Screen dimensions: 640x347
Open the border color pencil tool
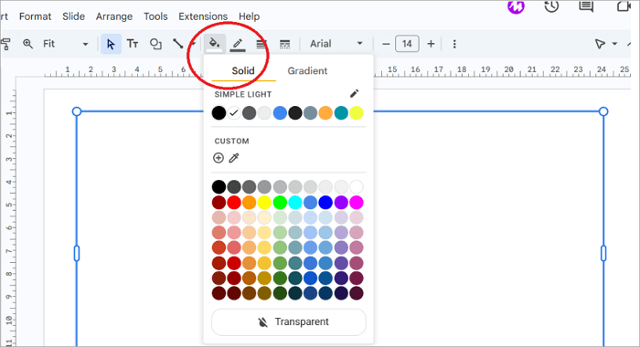238,44
